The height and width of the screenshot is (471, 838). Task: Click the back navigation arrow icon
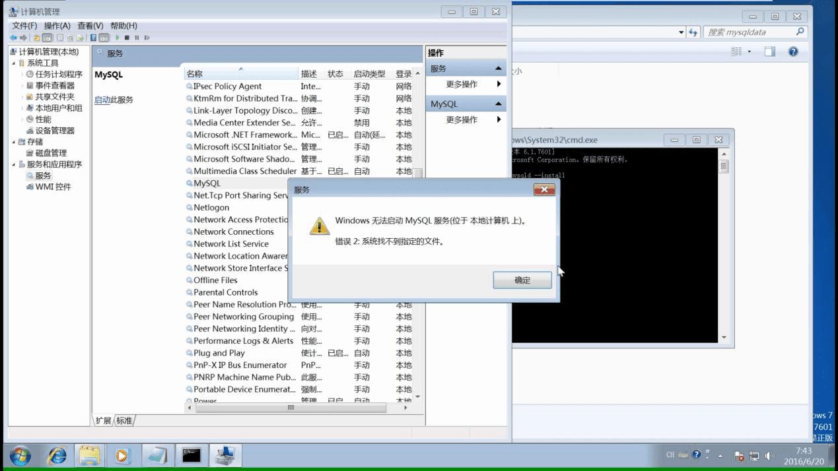[14, 38]
